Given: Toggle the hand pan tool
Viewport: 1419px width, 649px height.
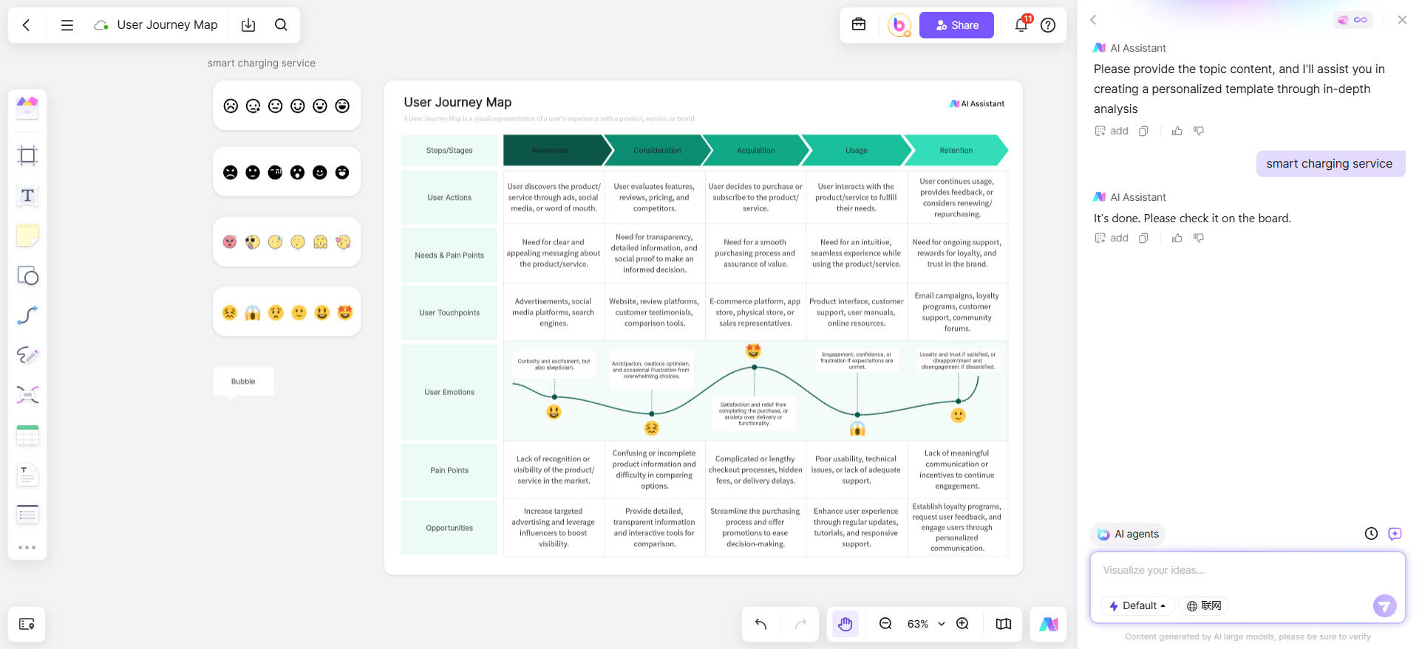Looking at the screenshot, I should (845, 624).
